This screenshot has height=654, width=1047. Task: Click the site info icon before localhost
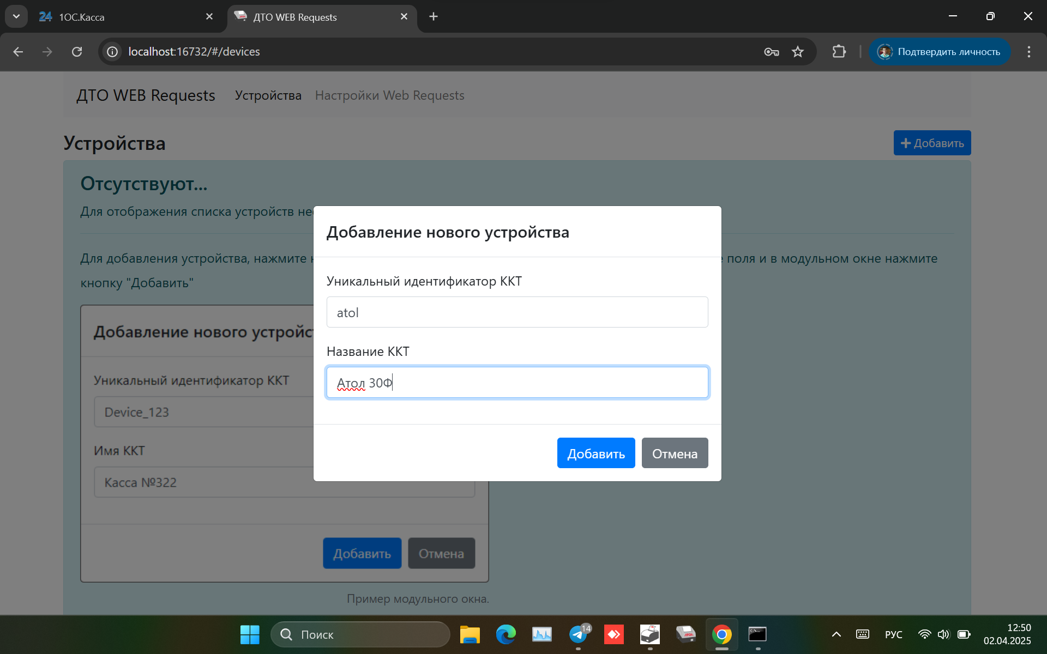(112, 52)
